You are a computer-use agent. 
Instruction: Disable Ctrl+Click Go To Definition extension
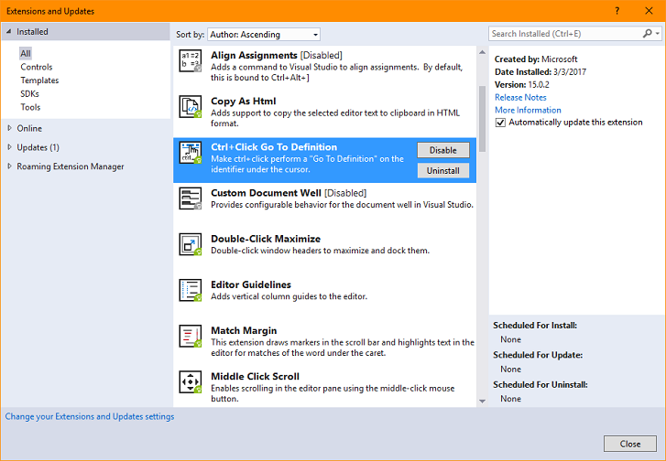pos(443,150)
